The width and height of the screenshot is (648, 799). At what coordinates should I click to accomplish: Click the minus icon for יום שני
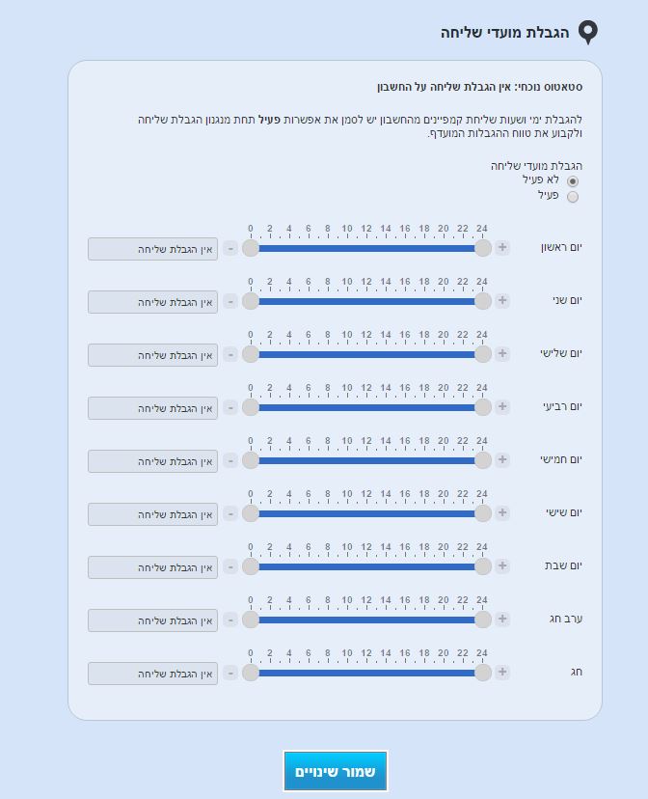(x=230, y=301)
